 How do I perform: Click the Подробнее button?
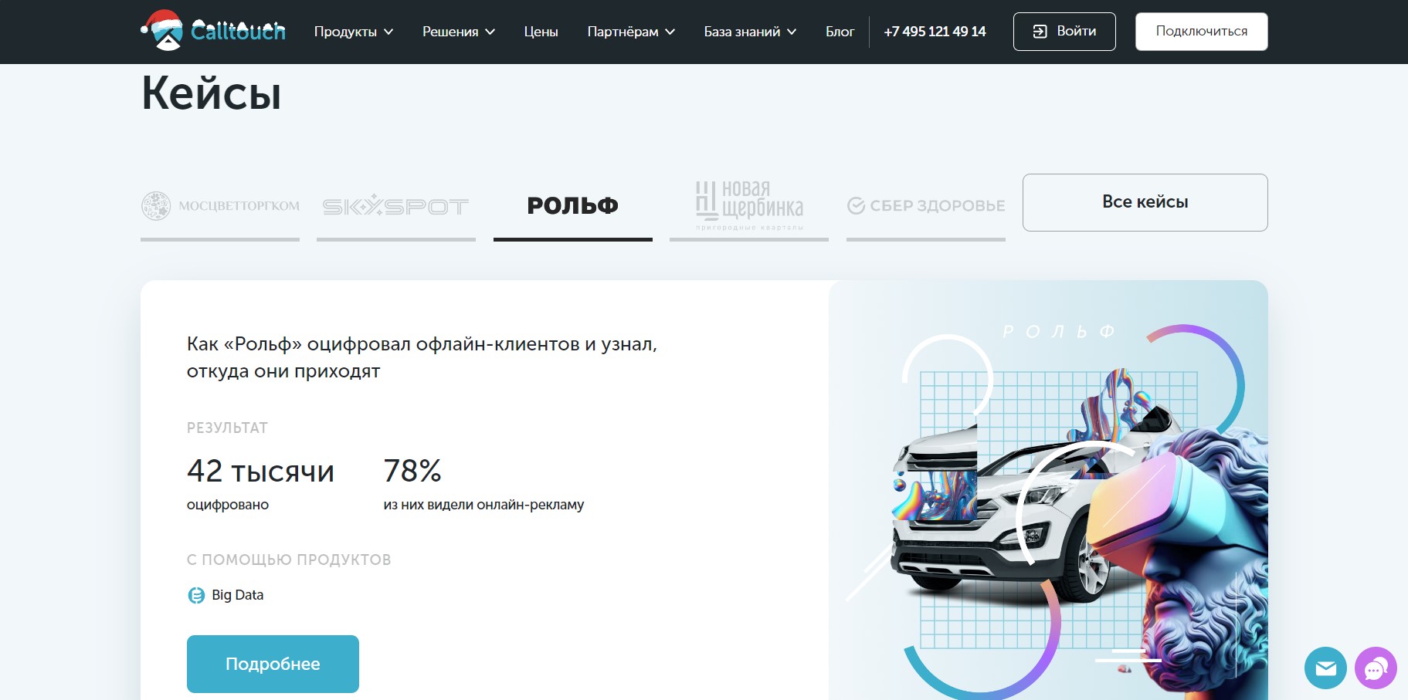point(273,664)
